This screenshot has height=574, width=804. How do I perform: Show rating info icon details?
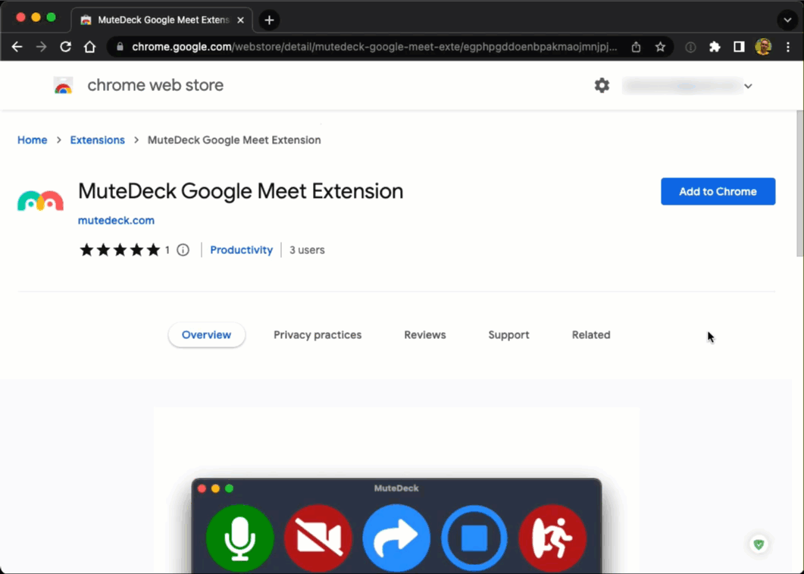(183, 249)
